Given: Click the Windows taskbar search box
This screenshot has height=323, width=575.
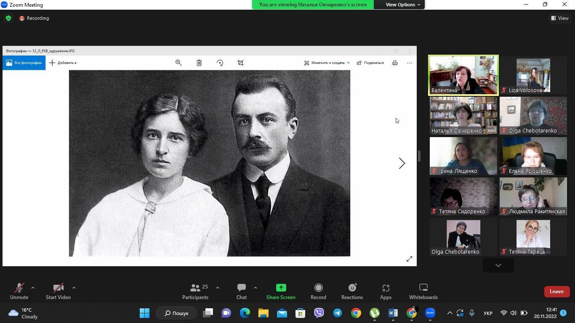Looking at the screenshot, I should tap(176, 313).
